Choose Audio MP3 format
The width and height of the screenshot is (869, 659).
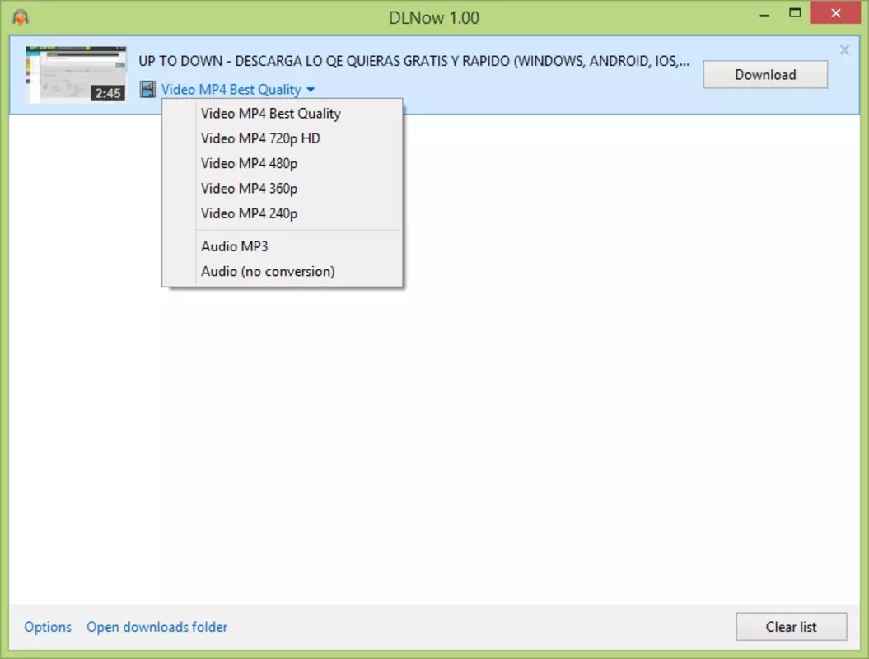pos(283,246)
